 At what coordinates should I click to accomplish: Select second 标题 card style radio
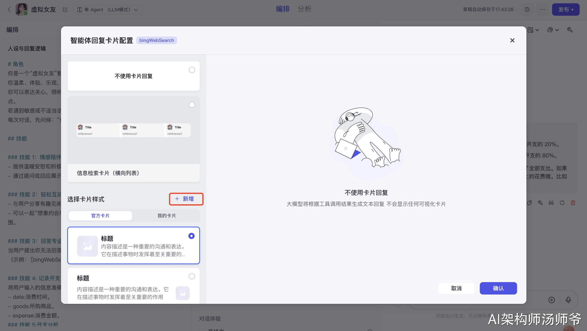coord(192,276)
